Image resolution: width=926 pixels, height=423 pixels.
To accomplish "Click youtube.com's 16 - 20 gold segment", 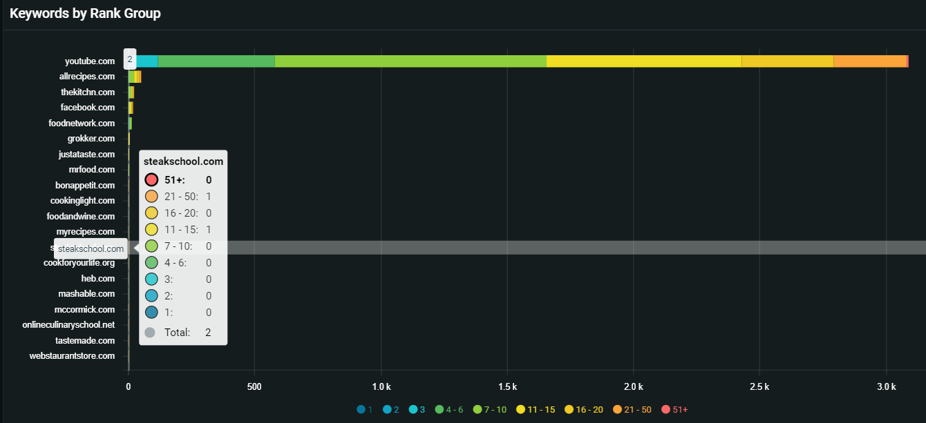I will [788, 61].
